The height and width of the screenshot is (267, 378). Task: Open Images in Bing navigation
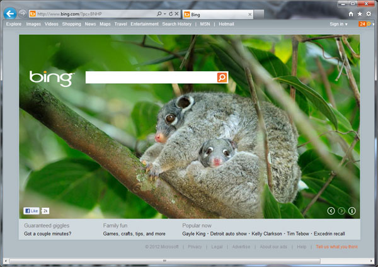(33, 24)
